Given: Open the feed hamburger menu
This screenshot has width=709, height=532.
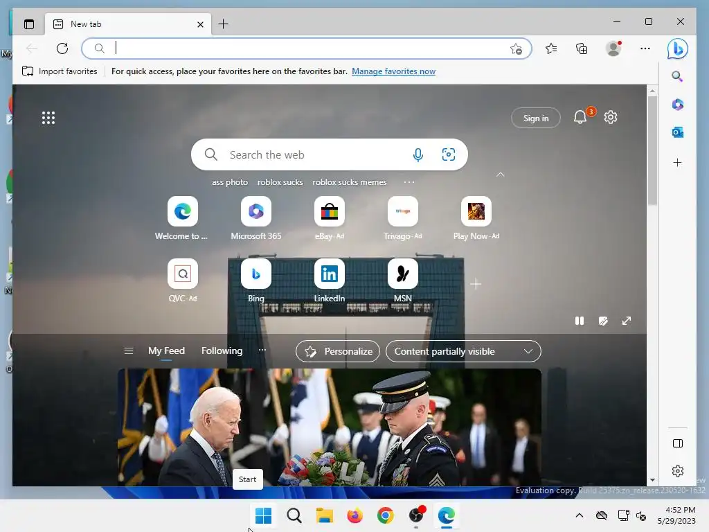Looking at the screenshot, I should click(128, 351).
